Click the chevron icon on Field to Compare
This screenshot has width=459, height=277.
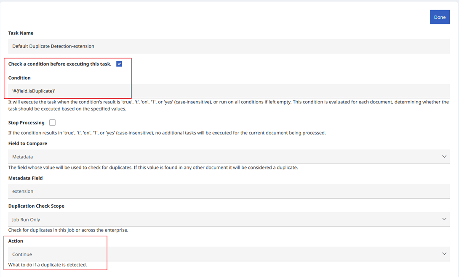(444, 157)
